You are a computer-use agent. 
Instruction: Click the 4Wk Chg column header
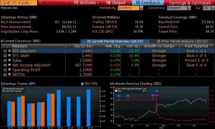107,46
